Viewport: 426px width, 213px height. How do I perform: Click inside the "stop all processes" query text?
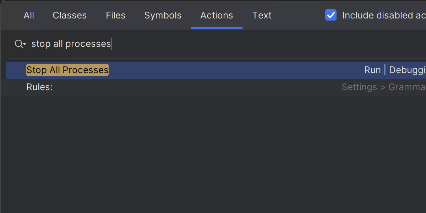tap(71, 43)
